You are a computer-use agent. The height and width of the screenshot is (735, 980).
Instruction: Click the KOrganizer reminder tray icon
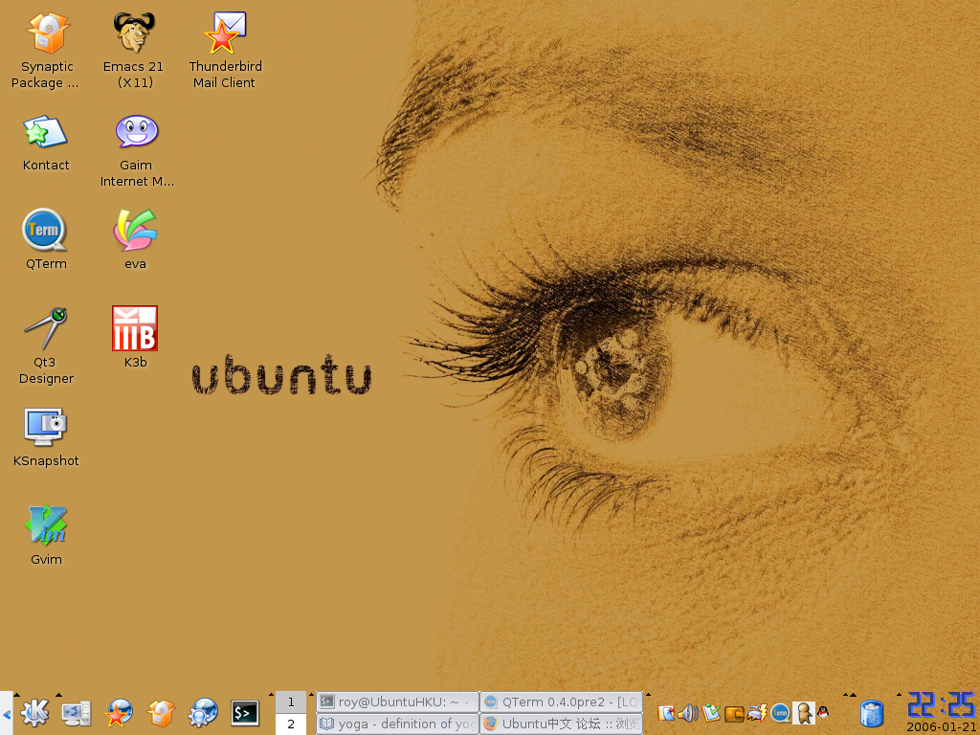666,713
